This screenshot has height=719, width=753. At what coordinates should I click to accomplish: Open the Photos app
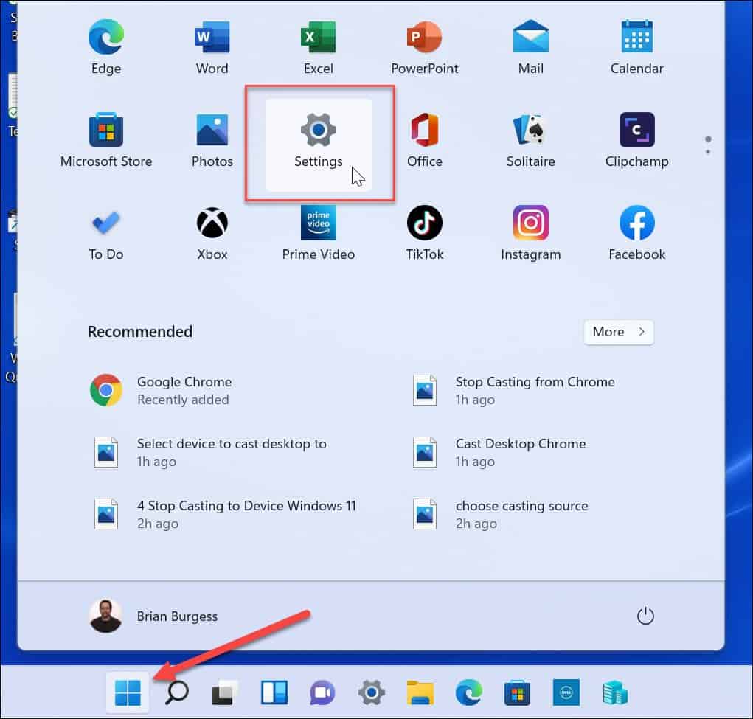click(212, 139)
